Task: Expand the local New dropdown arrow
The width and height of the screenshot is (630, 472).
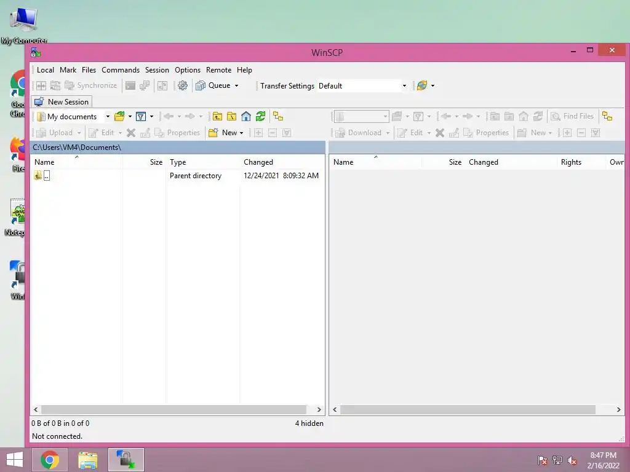Action: point(241,133)
